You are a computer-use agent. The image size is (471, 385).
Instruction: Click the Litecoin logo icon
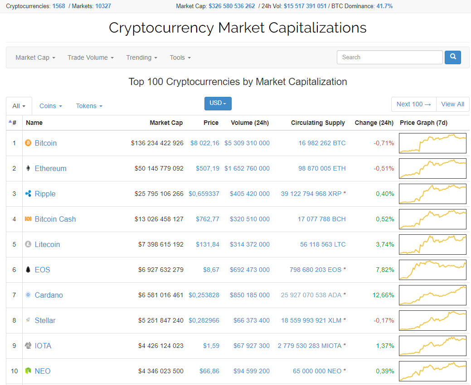pos(28,244)
